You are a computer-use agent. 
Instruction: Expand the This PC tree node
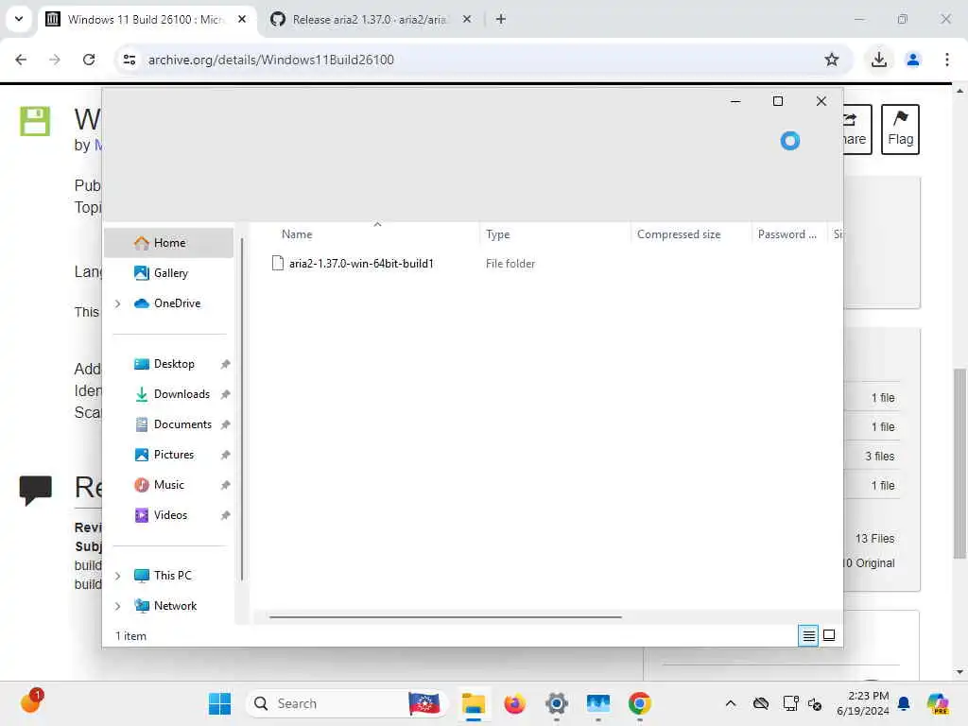click(117, 576)
